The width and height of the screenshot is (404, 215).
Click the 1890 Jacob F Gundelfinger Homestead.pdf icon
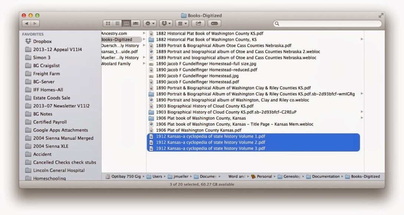click(x=151, y=82)
